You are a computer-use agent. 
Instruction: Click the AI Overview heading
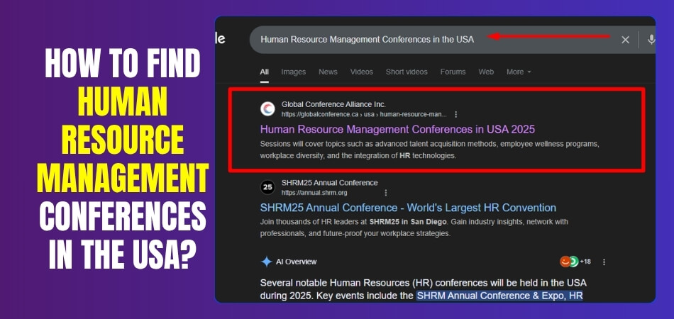pos(296,262)
